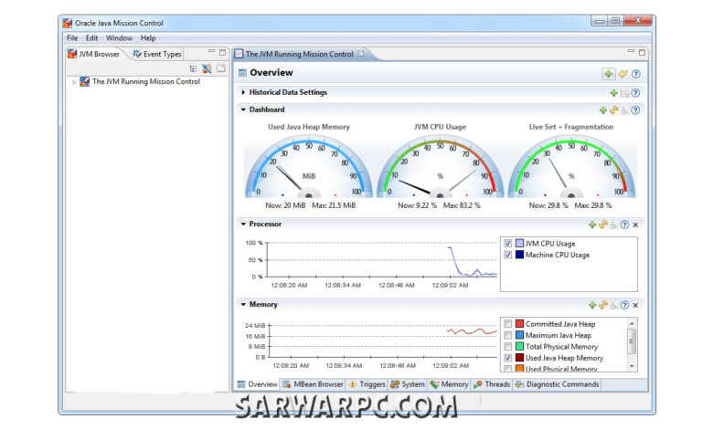
Task: Click the Machine CPU Usage color swatch
Action: [x=519, y=255]
